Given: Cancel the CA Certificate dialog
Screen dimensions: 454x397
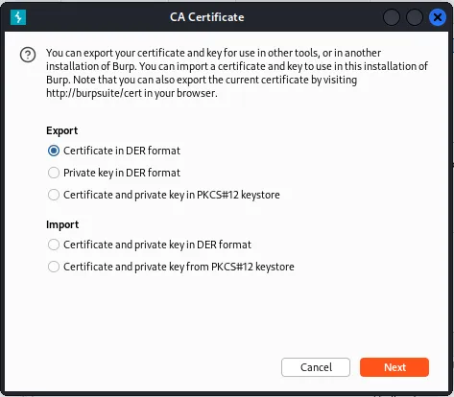Looking at the screenshot, I should pos(316,367).
